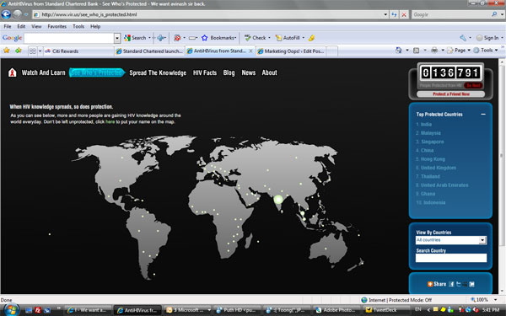The image size is (506, 316).
Task: Click the Protect a Friend Now button
Action: (451, 94)
